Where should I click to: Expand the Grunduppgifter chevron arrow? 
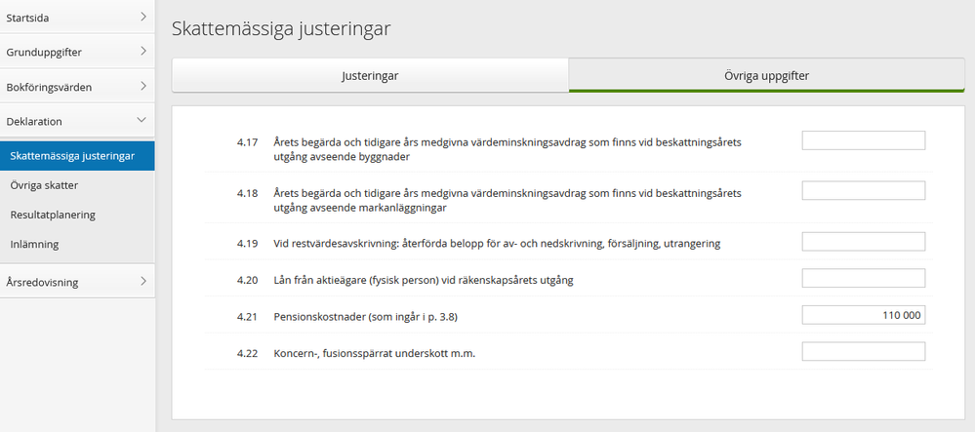[x=142, y=51]
